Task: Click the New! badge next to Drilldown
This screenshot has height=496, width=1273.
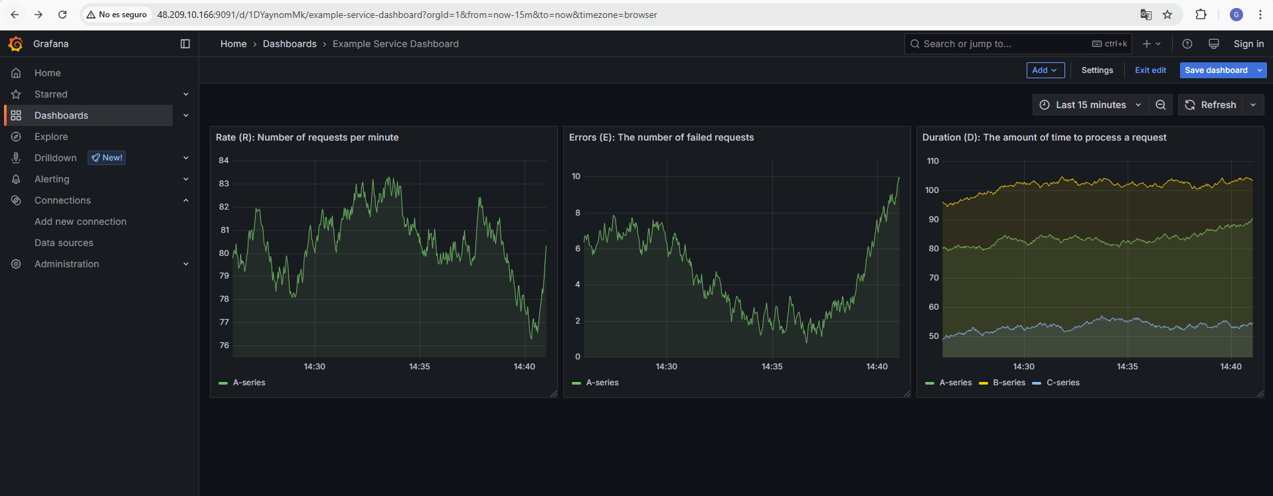Action: click(x=107, y=158)
